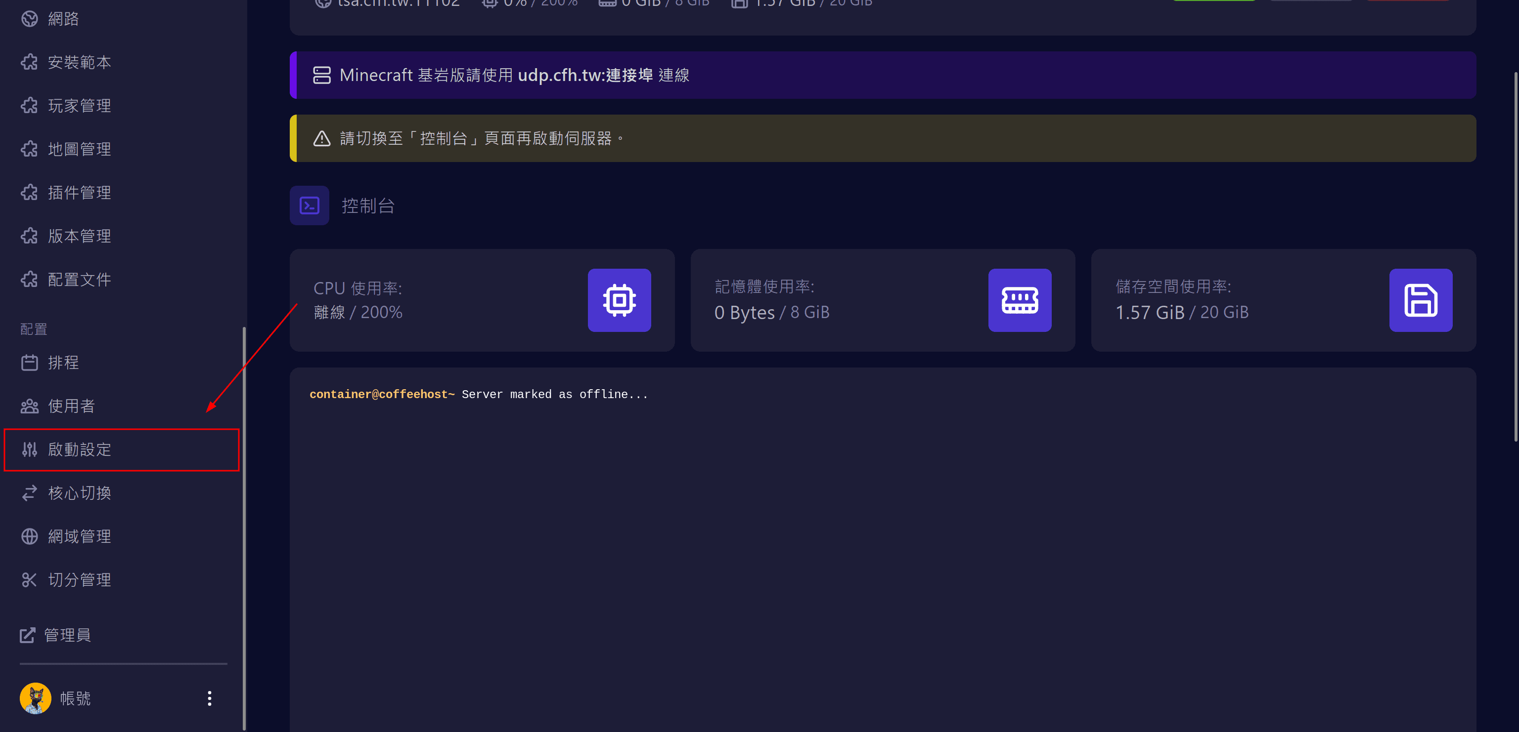Click the CPU usage chip icon
Image resolution: width=1519 pixels, height=732 pixels.
pos(619,300)
